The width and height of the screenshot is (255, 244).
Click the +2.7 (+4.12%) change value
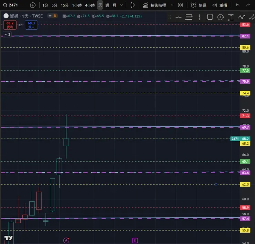tap(131, 16)
